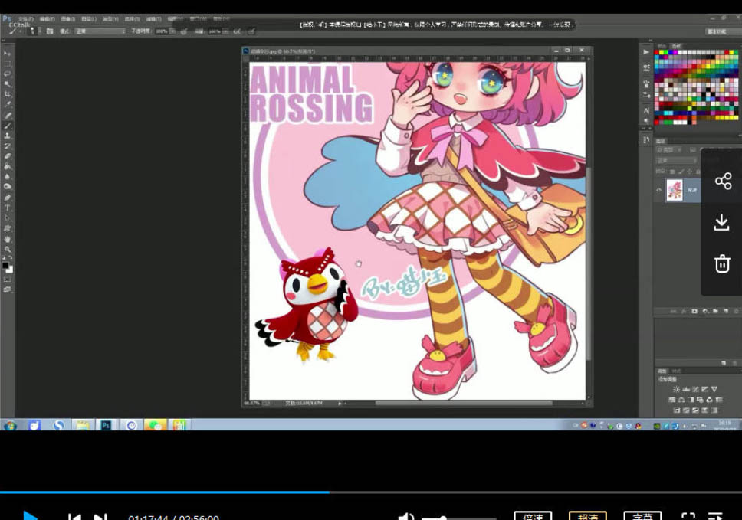
Task: Select the Hand tool
Action: (x=7, y=239)
